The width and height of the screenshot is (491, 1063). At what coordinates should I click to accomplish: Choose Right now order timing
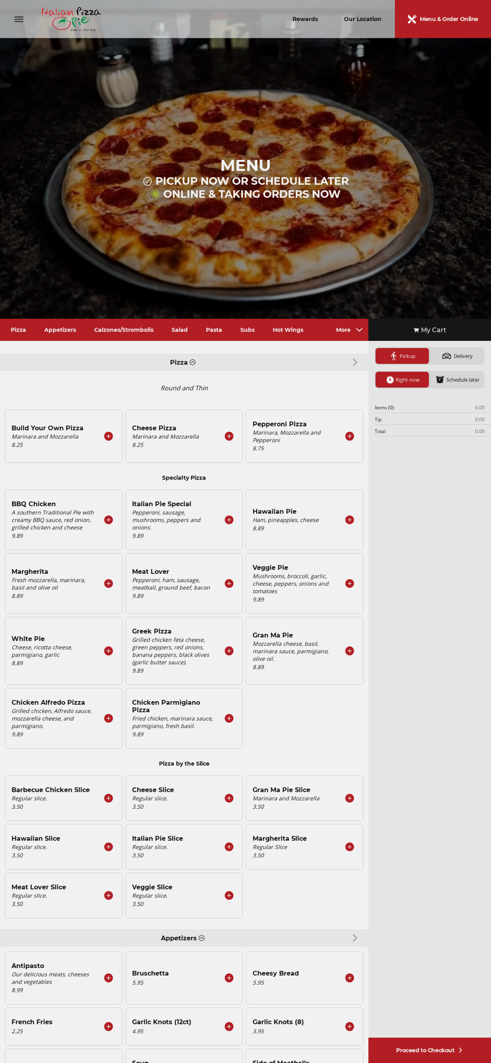pos(402,379)
